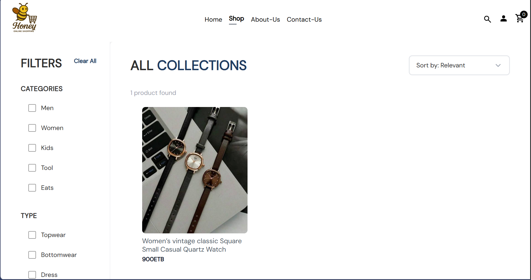Click the Clear All filters link
Image resolution: width=531 pixels, height=280 pixels.
click(x=85, y=61)
